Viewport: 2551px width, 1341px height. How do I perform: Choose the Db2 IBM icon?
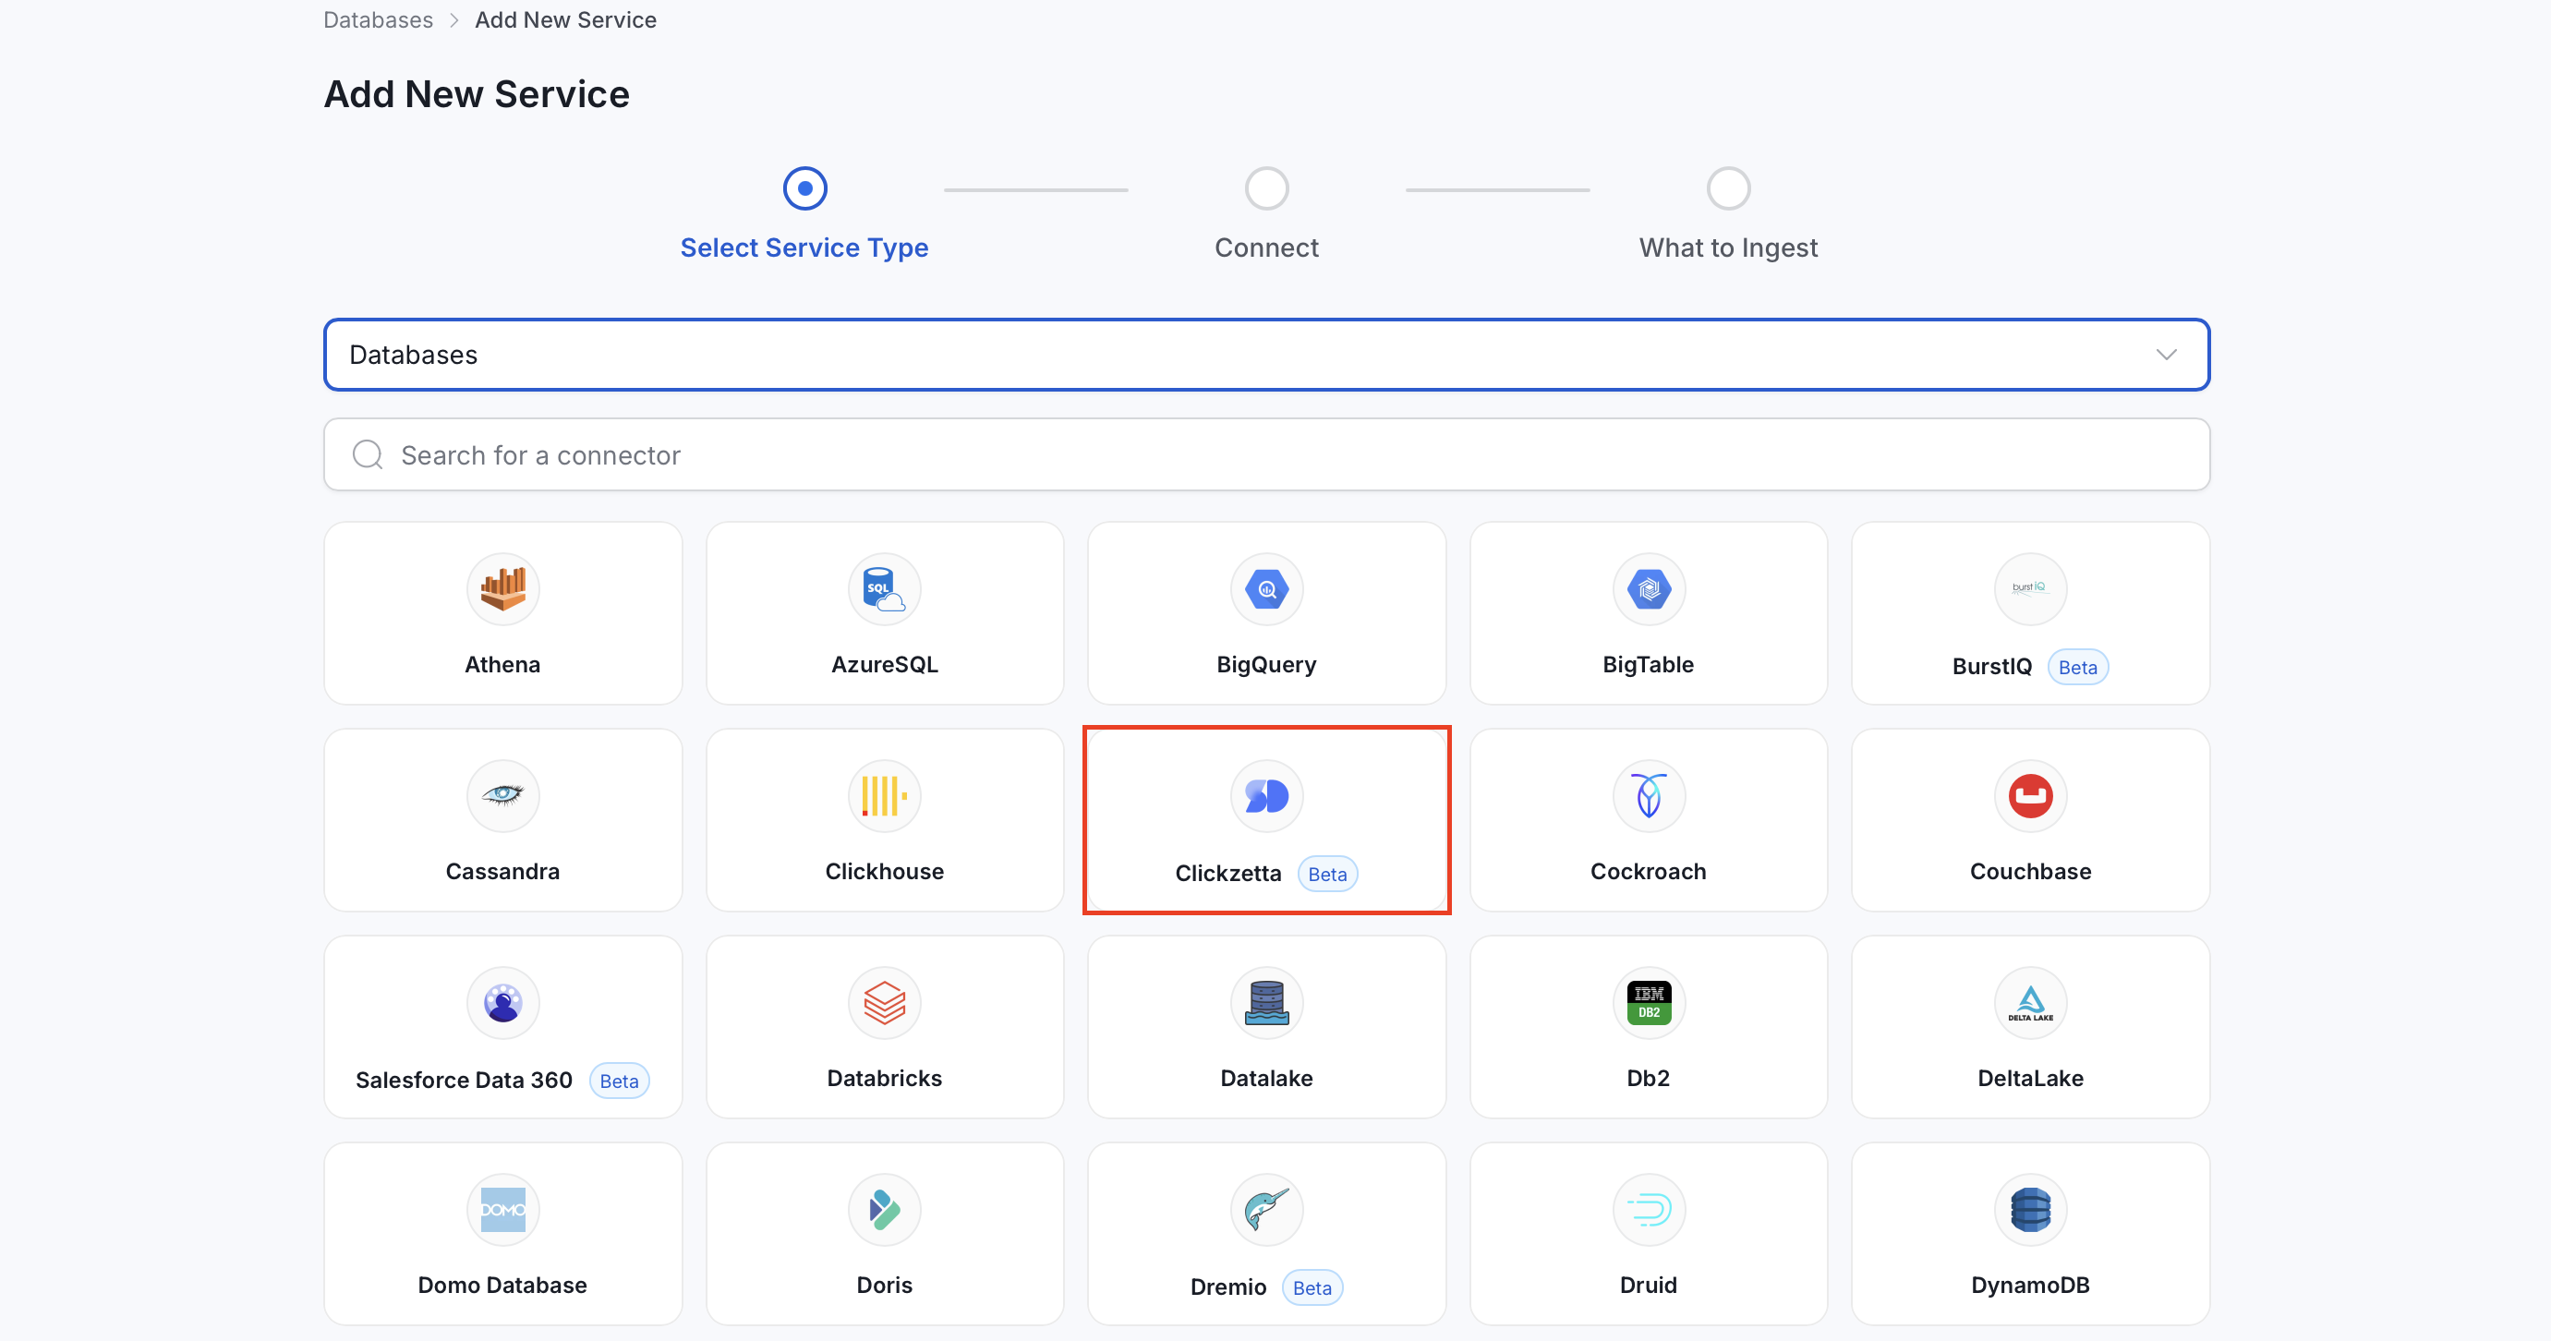point(1649,1003)
